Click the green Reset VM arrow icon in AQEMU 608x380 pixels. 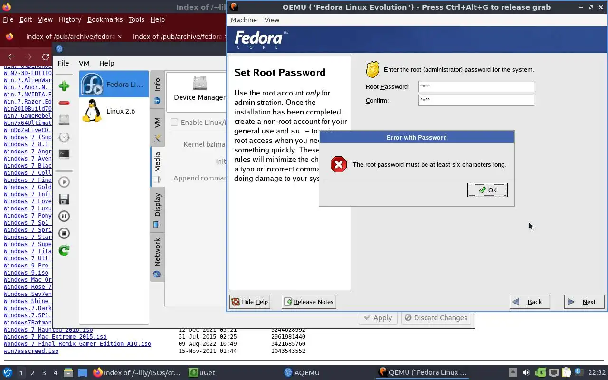[x=64, y=250]
